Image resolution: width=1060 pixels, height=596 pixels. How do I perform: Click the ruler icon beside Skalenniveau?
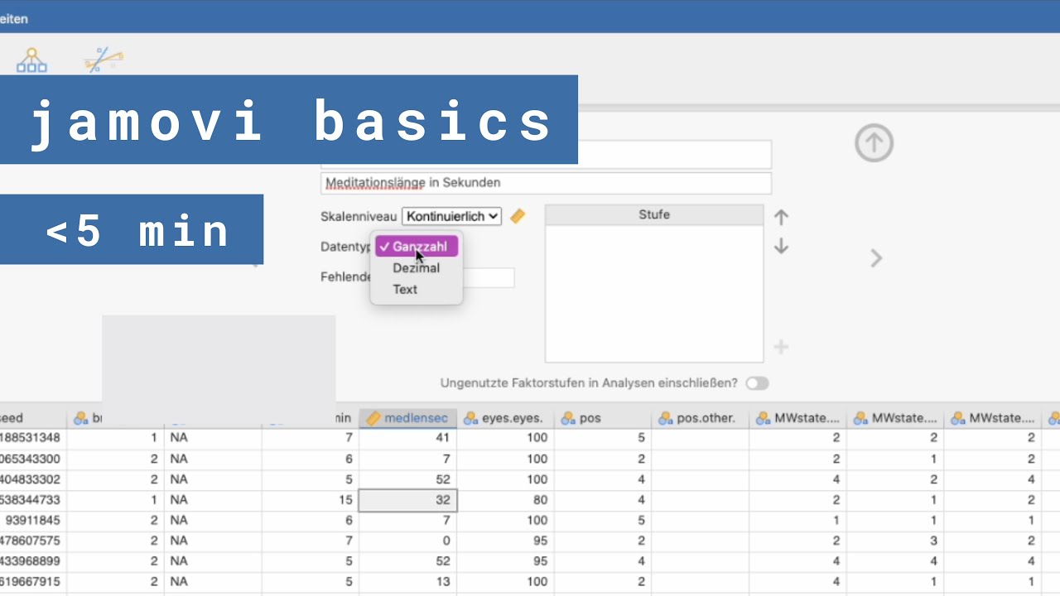click(518, 216)
